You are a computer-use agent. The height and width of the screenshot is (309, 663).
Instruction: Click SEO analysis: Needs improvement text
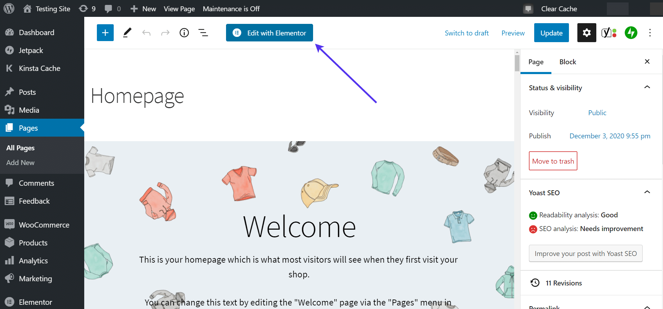(x=591, y=229)
